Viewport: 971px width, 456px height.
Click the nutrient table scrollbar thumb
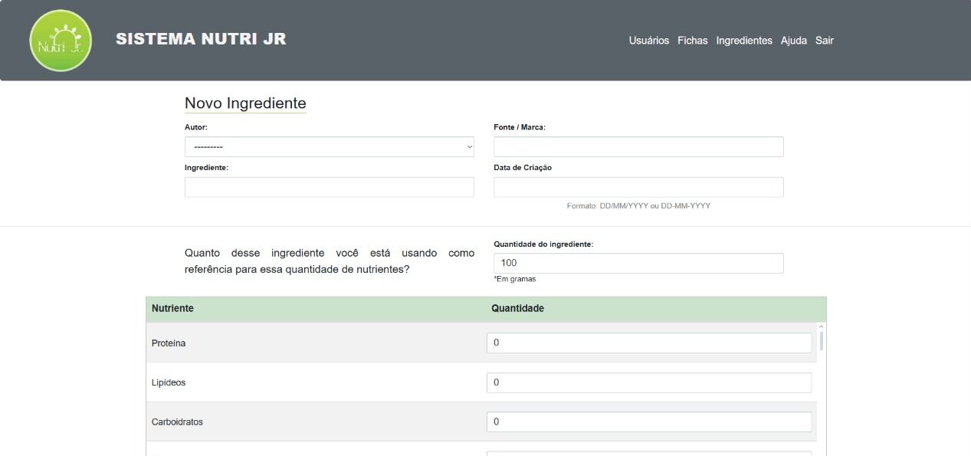(x=822, y=340)
